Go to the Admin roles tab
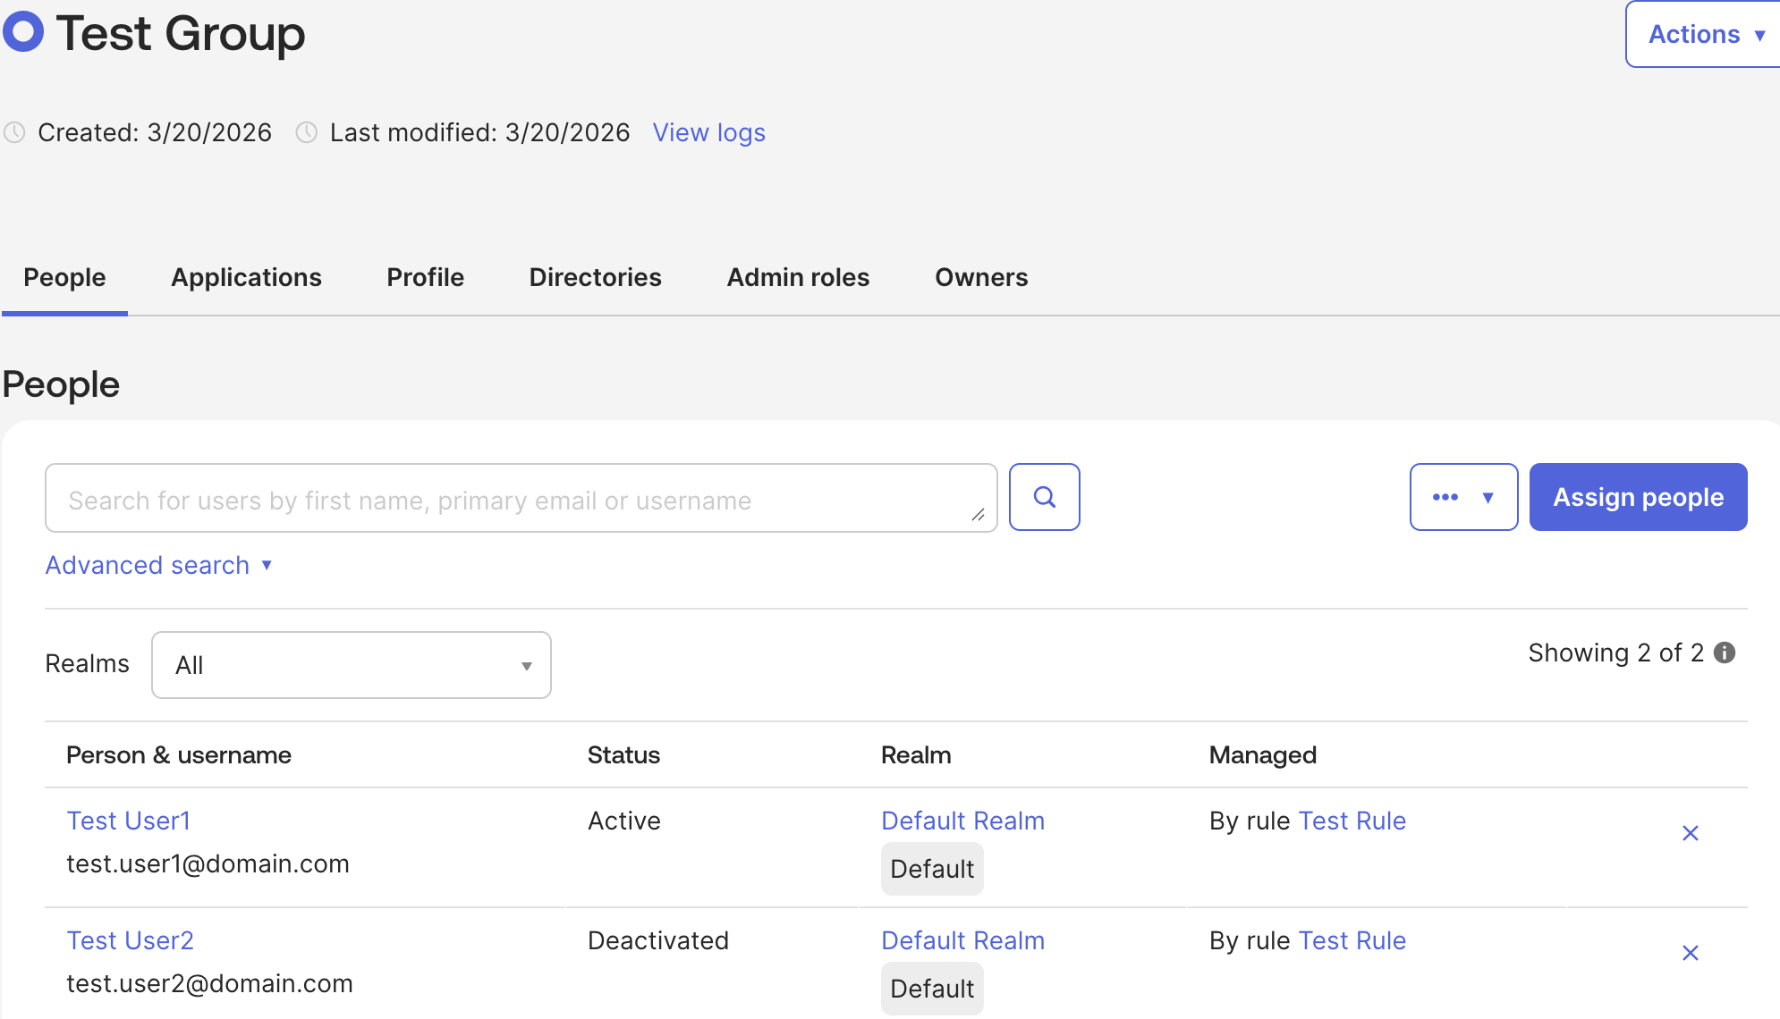The image size is (1780, 1019). coord(798,277)
